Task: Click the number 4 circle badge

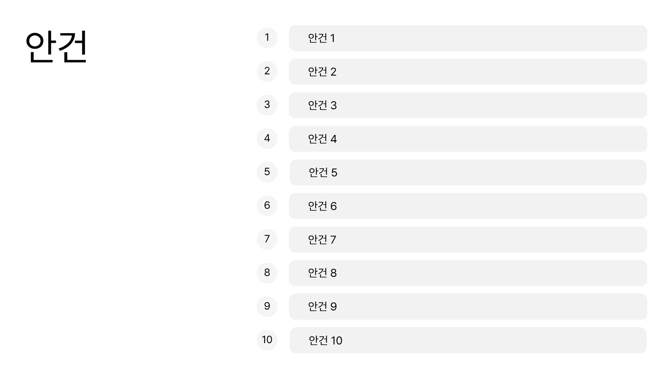Action: click(x=267, y=139)
